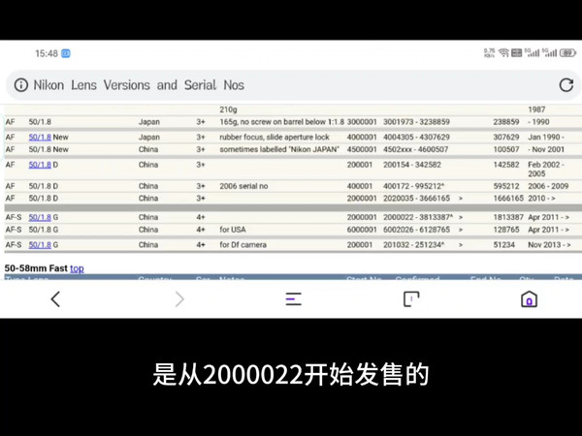
Task: Go to browser home icon
Action: coord(529,299)
